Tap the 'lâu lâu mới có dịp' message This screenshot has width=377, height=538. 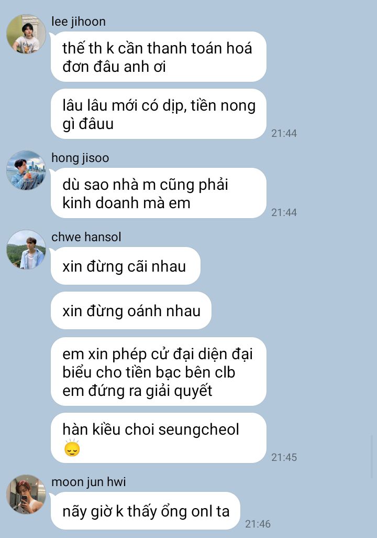click(159, 114)
